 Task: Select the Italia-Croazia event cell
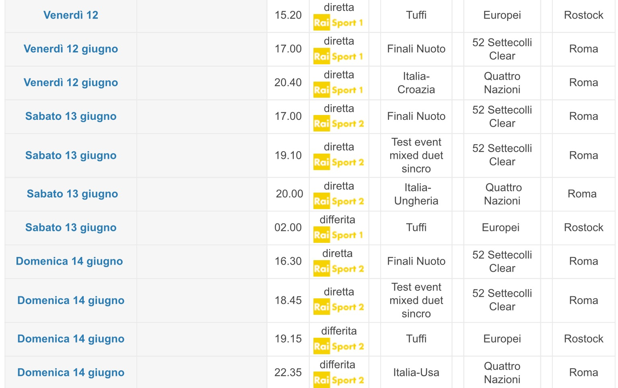click(416, 83)
